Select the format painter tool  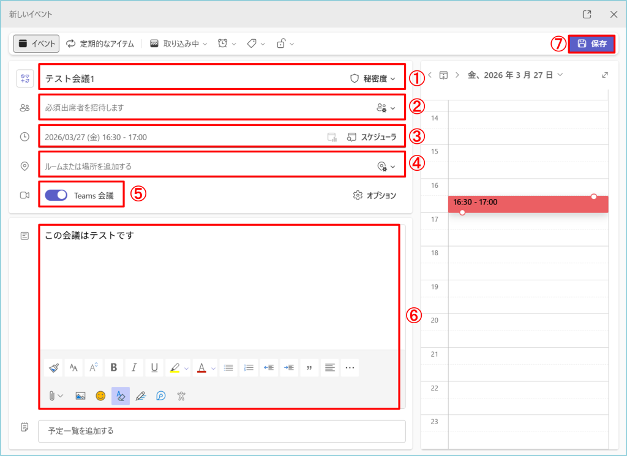[54, 368]
